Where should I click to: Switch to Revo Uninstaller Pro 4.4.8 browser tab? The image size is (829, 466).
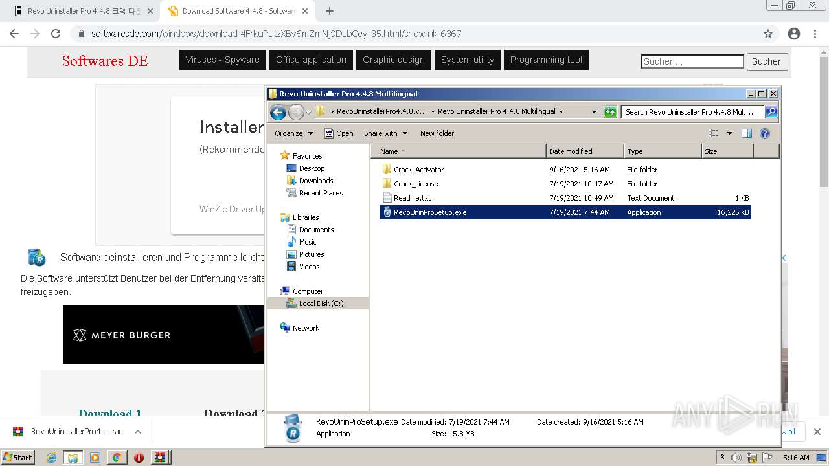click(84, 11)
